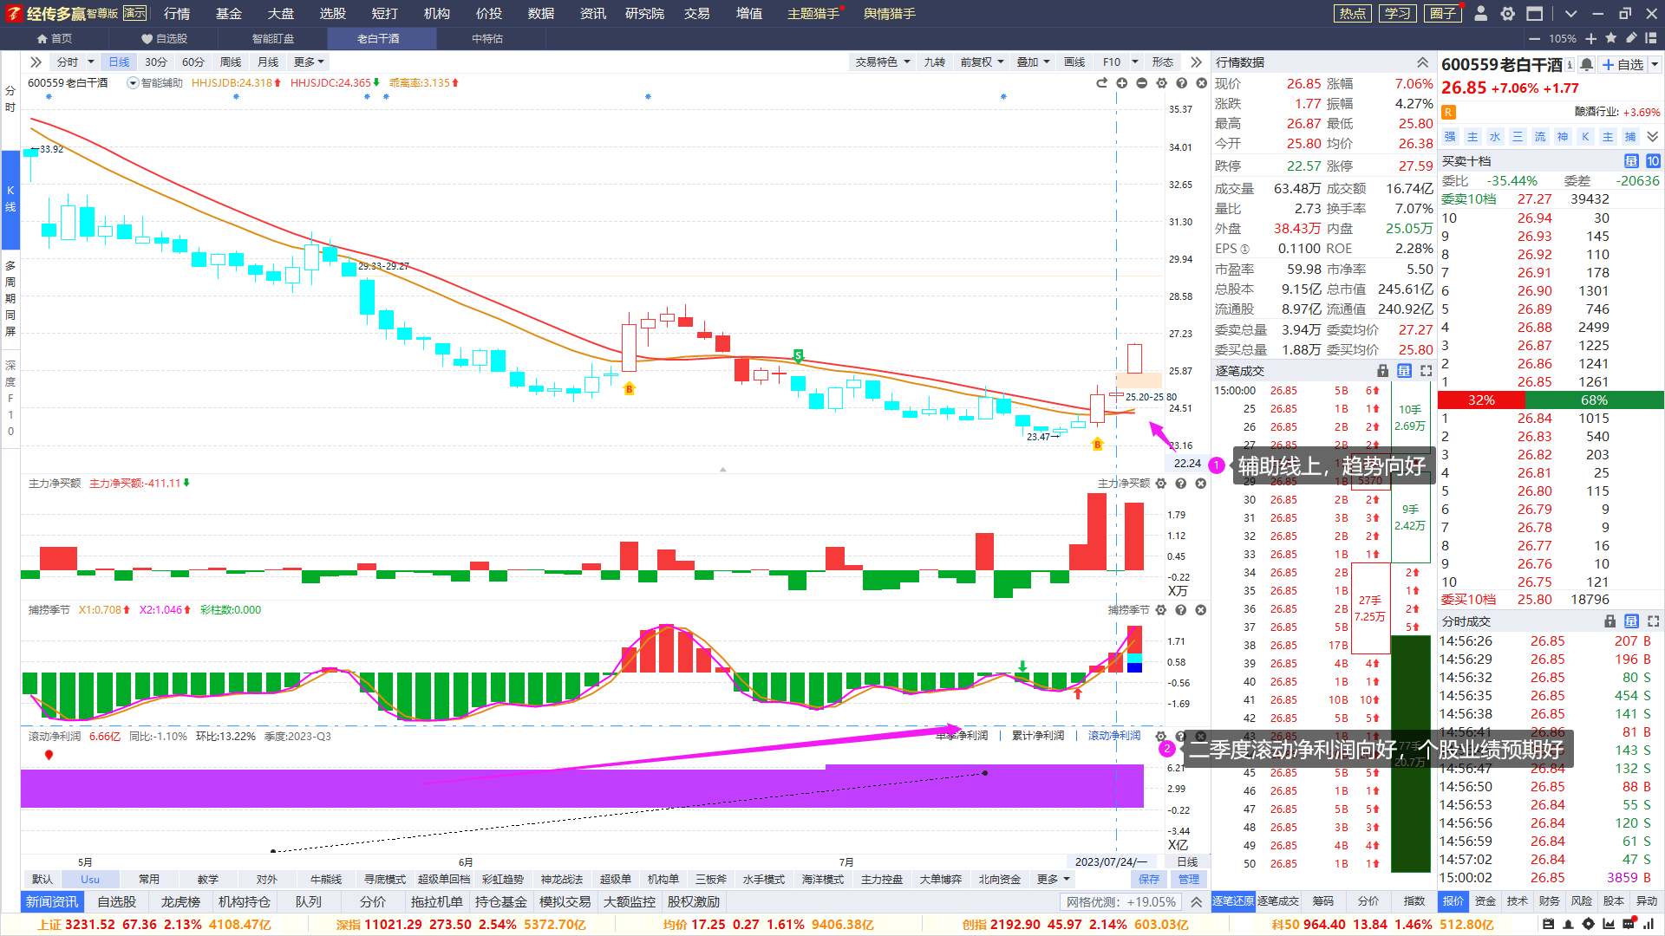This screenshot has width=1665, height=936.
Task: Click 单季净利润 view option
Action: tap(962, 736)
